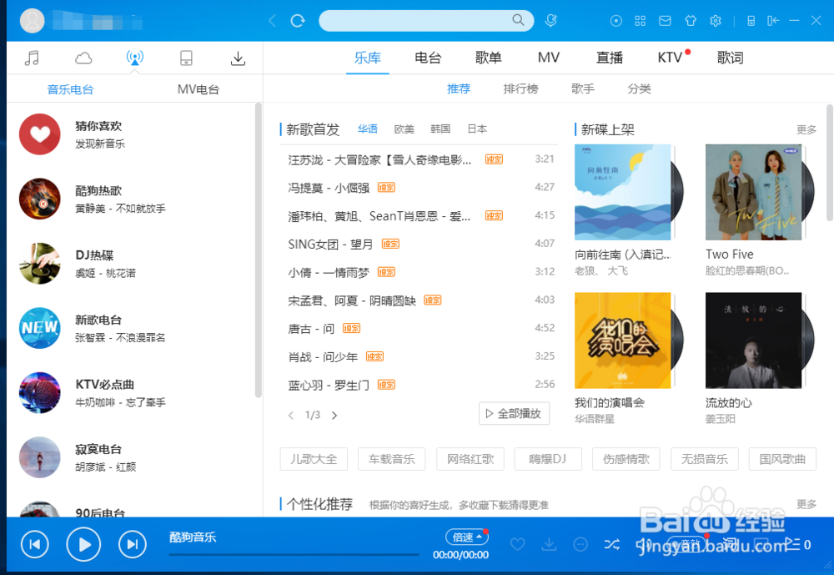Open the Two Five album cover
Image resolution: width=834 pixels, height=575 pixels.
click(x=753, y=192)
